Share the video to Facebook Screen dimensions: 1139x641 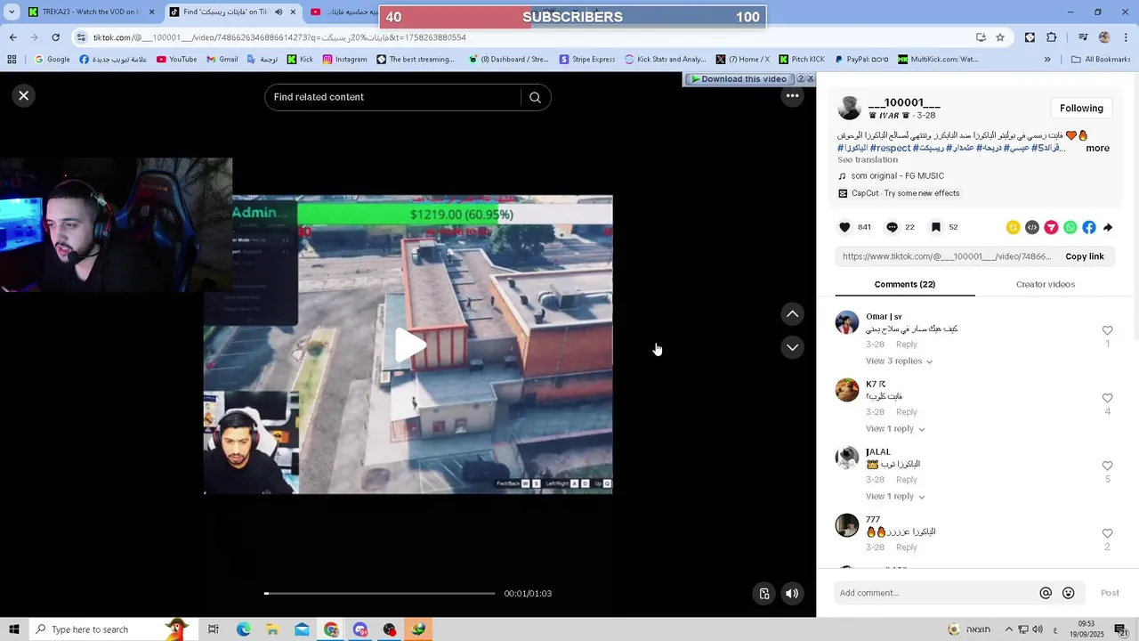(x=1088, y=227)
